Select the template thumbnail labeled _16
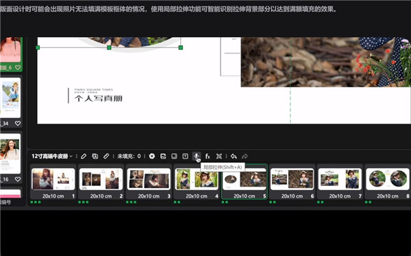Image resolution: width=411 pixels, height=256 pixels. (x=10, y=153)
